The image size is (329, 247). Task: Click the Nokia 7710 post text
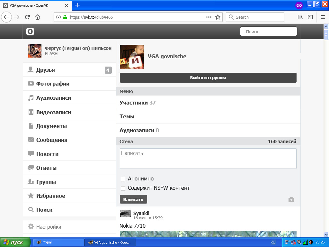[x=132, y=226]
